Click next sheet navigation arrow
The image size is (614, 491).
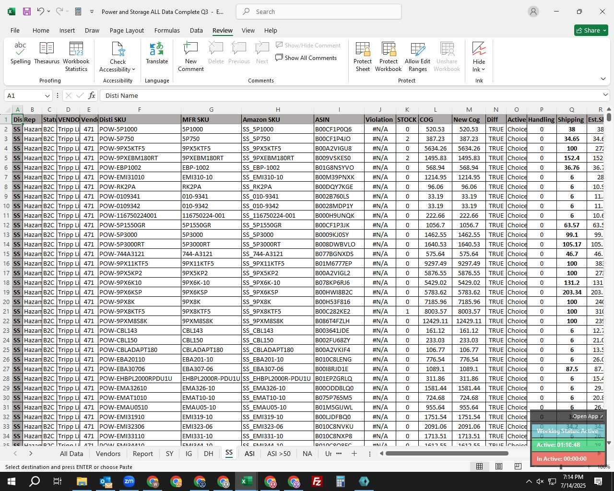31,454
